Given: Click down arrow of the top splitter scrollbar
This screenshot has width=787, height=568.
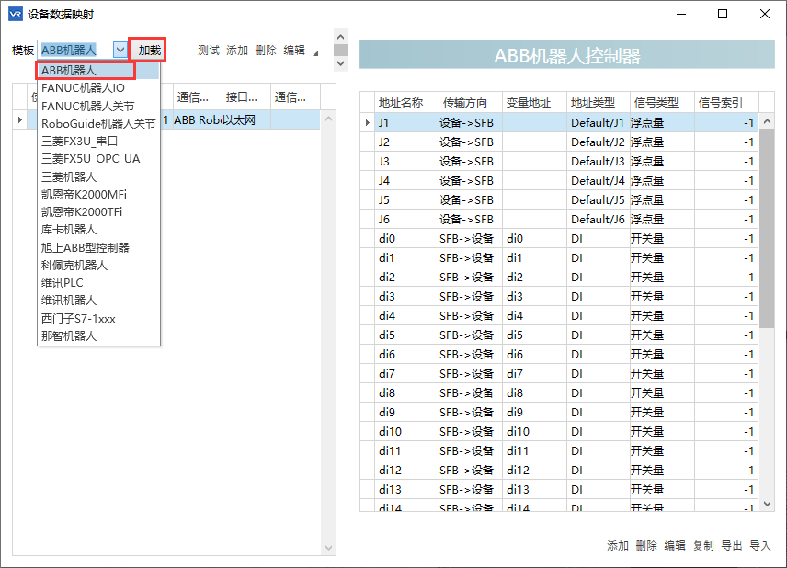Looking at the screenshot, I should pos(341,63).
